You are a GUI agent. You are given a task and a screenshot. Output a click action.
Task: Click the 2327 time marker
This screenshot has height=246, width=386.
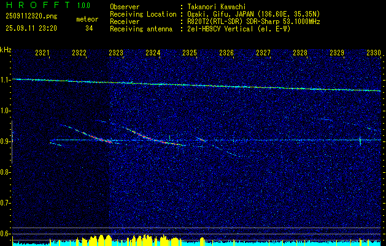263,53
